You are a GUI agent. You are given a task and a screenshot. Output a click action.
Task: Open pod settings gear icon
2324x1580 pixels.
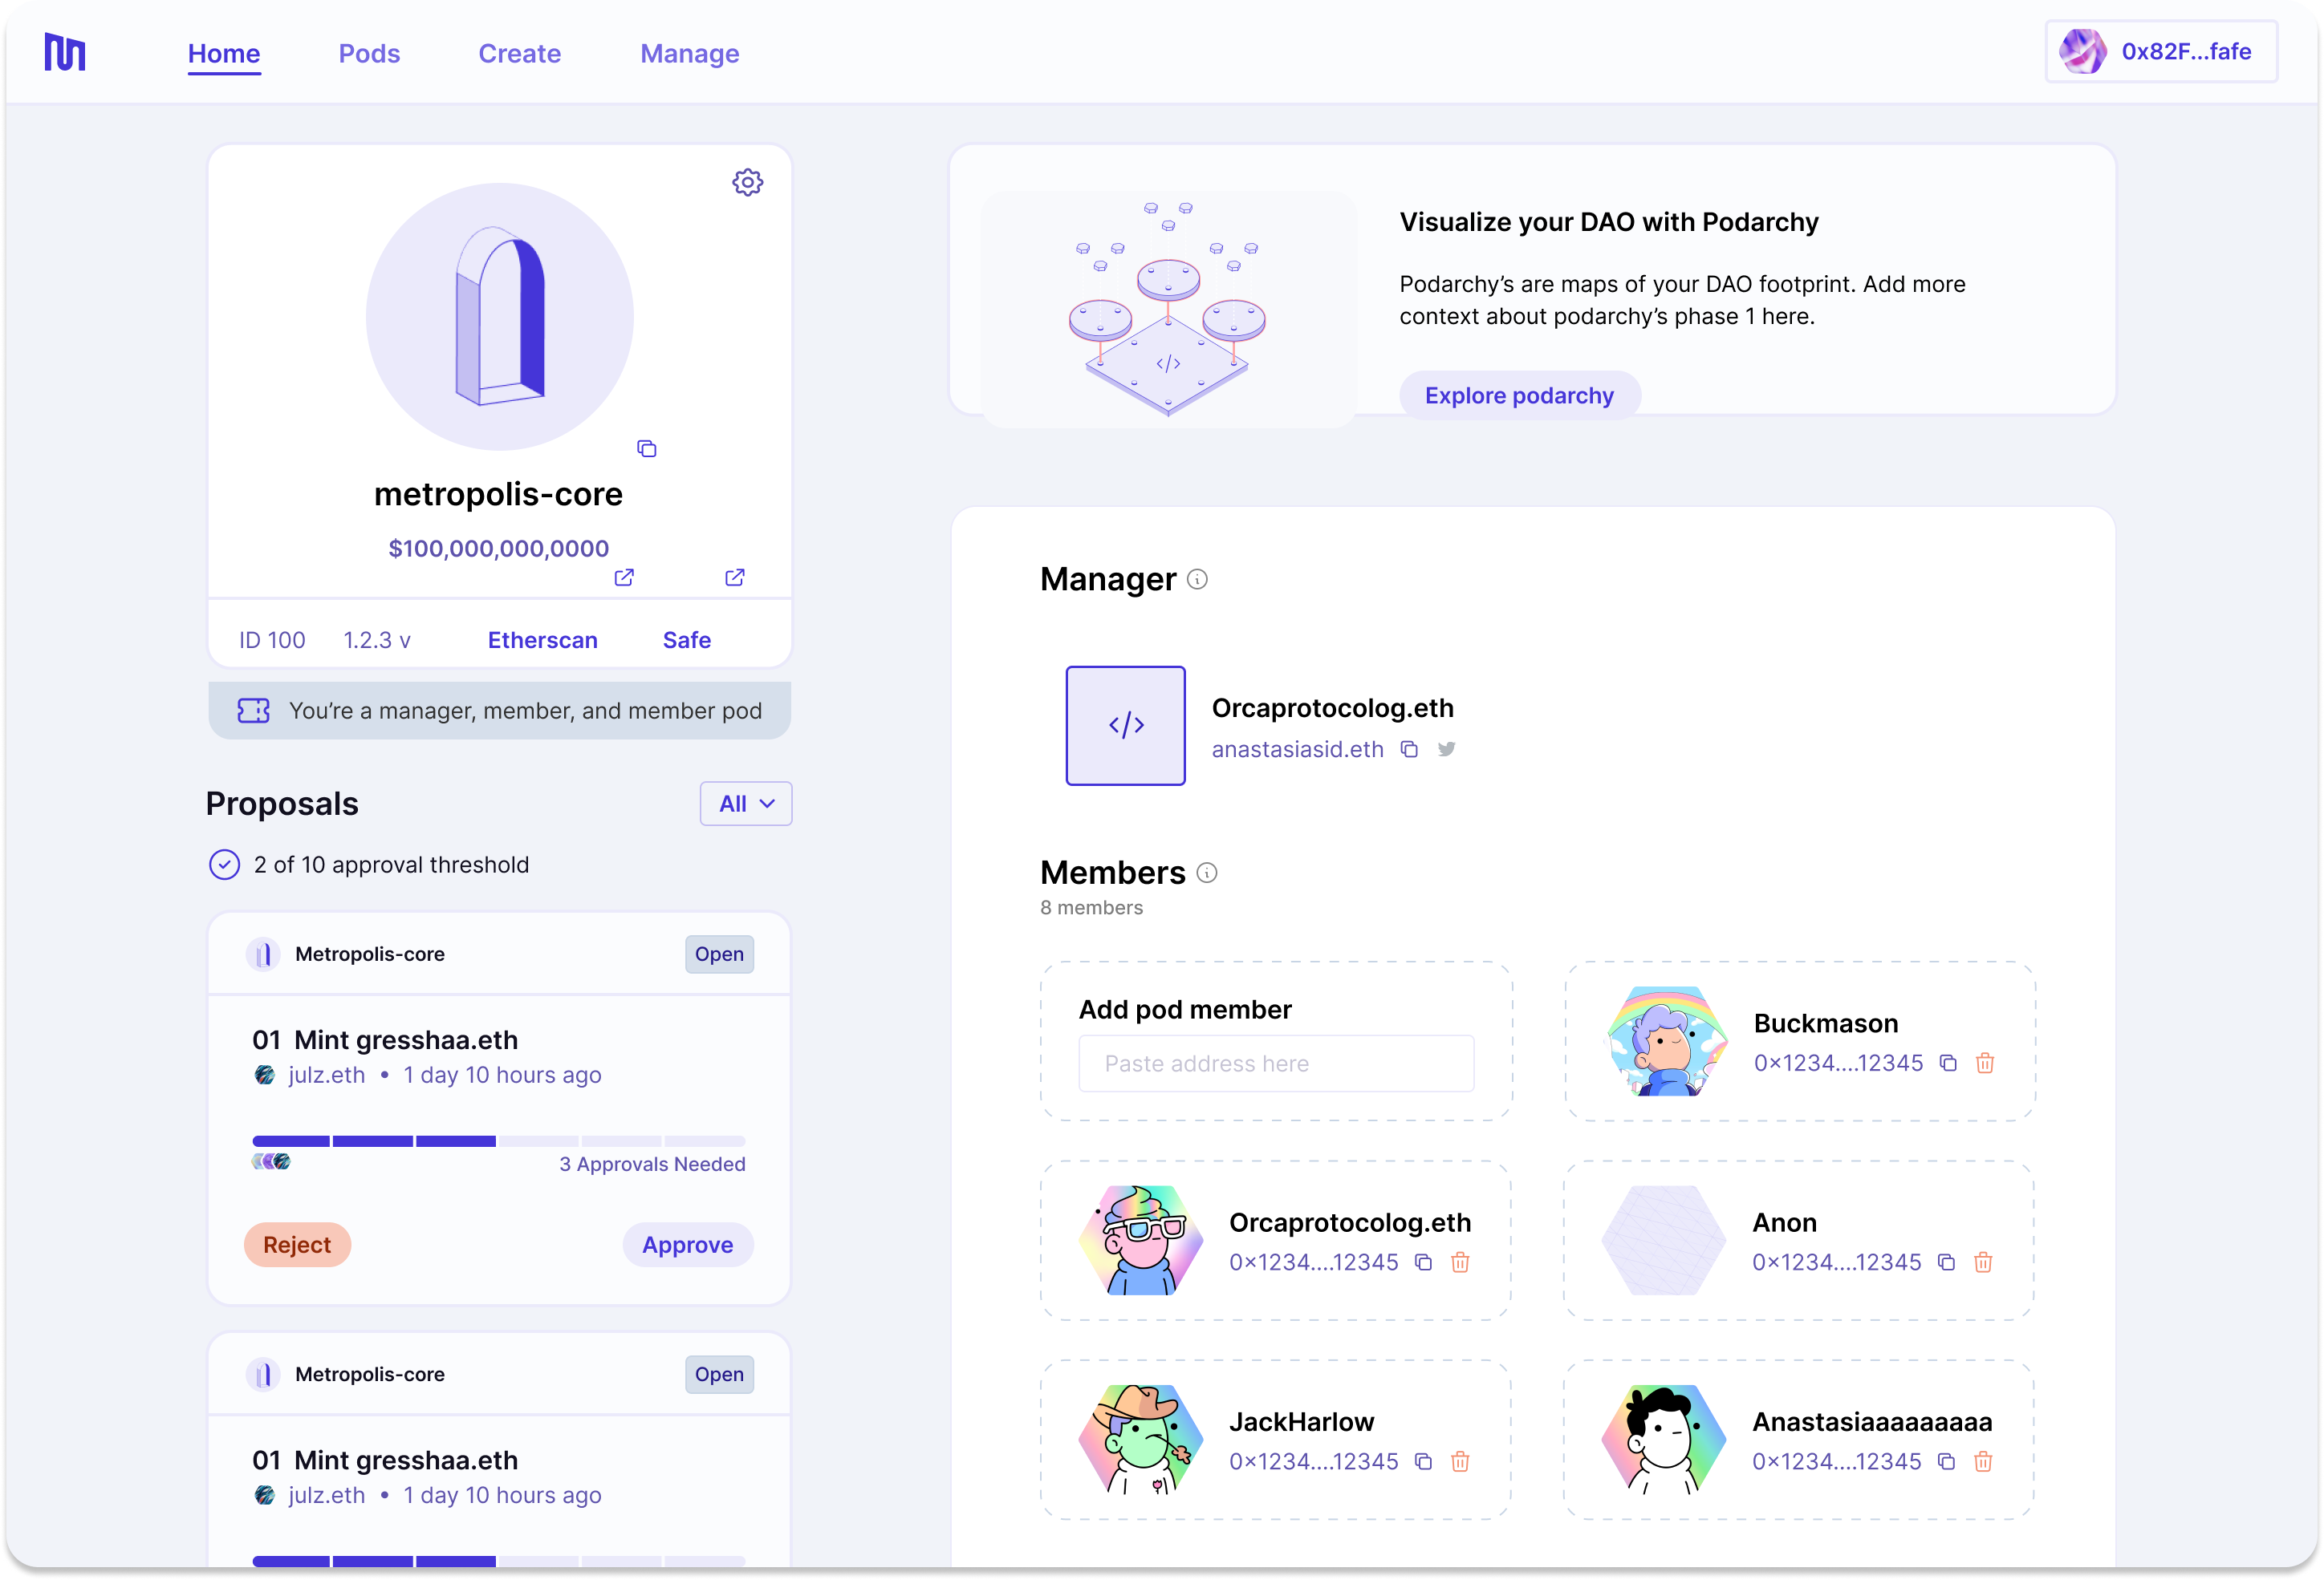coord(747,182)
